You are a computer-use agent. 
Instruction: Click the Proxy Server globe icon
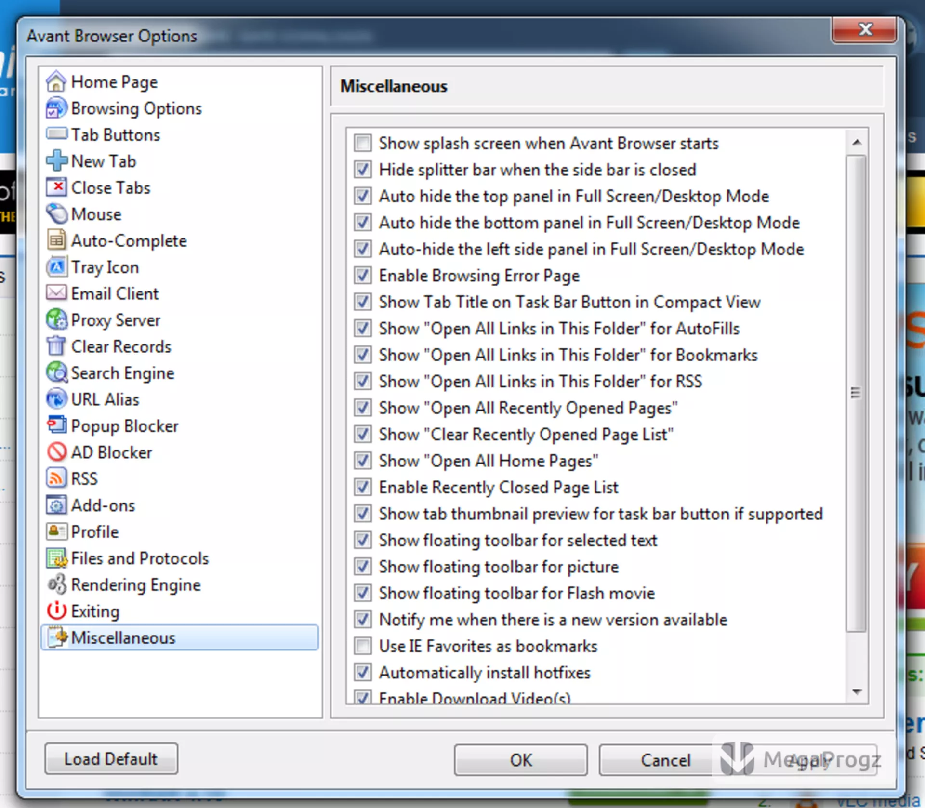click(x=56, y=319)
